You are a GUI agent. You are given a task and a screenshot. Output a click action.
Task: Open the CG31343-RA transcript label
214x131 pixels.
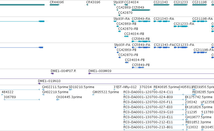pos(164,19)
